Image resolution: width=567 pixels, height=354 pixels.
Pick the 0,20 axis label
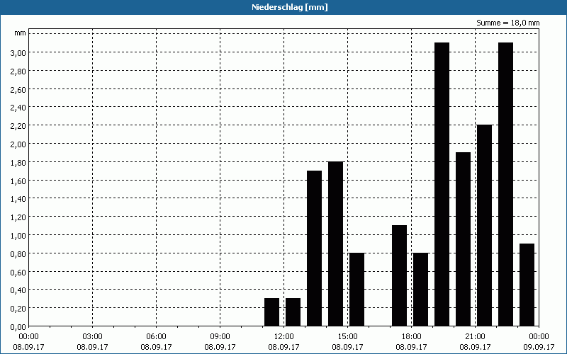[x=18, y=309]
